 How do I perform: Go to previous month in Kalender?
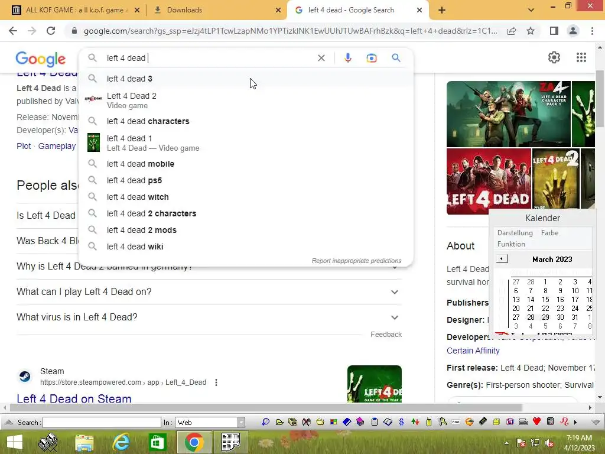click(x=502, y=259)
